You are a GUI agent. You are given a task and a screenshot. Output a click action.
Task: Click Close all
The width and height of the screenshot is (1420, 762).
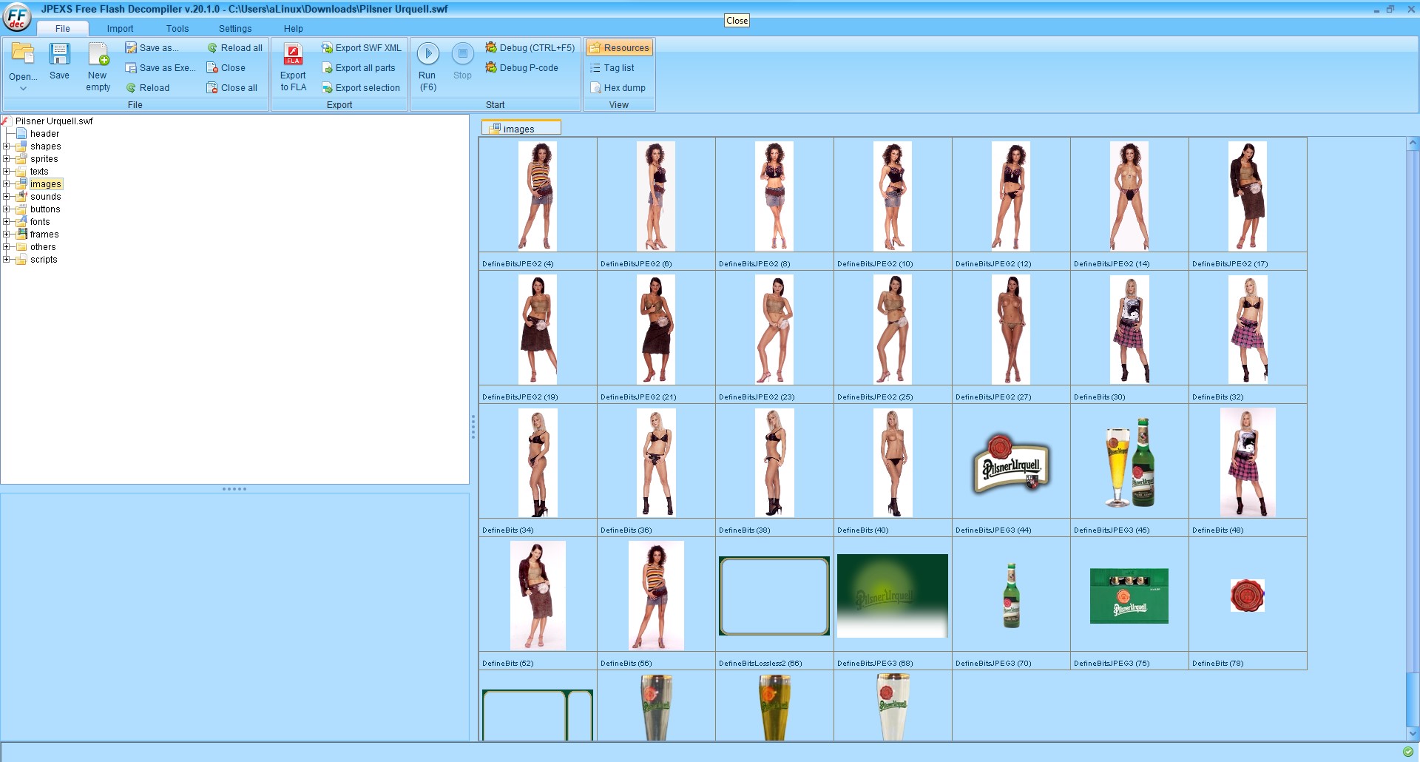(232, 88)
